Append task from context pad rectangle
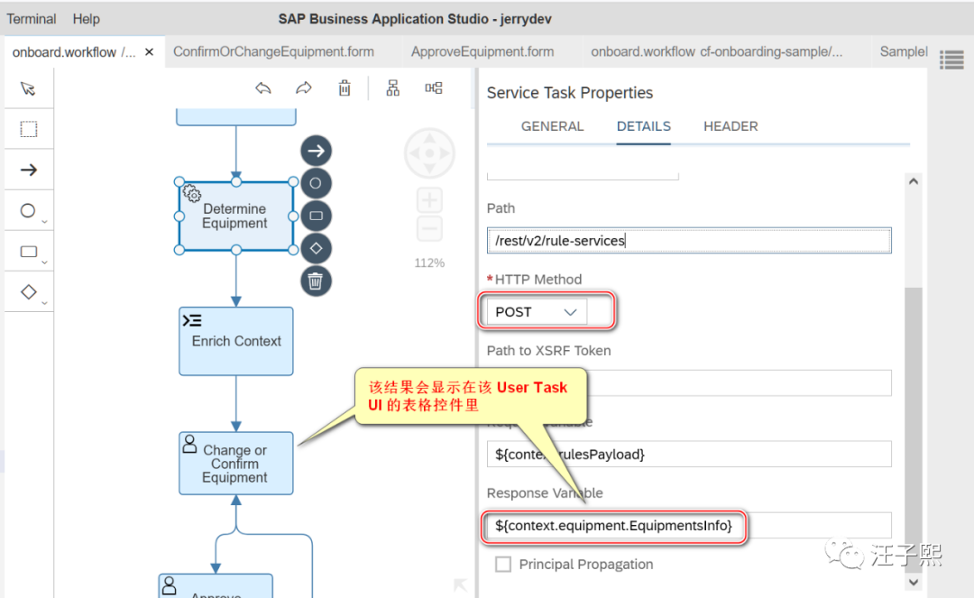974x598 pixels. pyautogui.click(x=316, y=216)
